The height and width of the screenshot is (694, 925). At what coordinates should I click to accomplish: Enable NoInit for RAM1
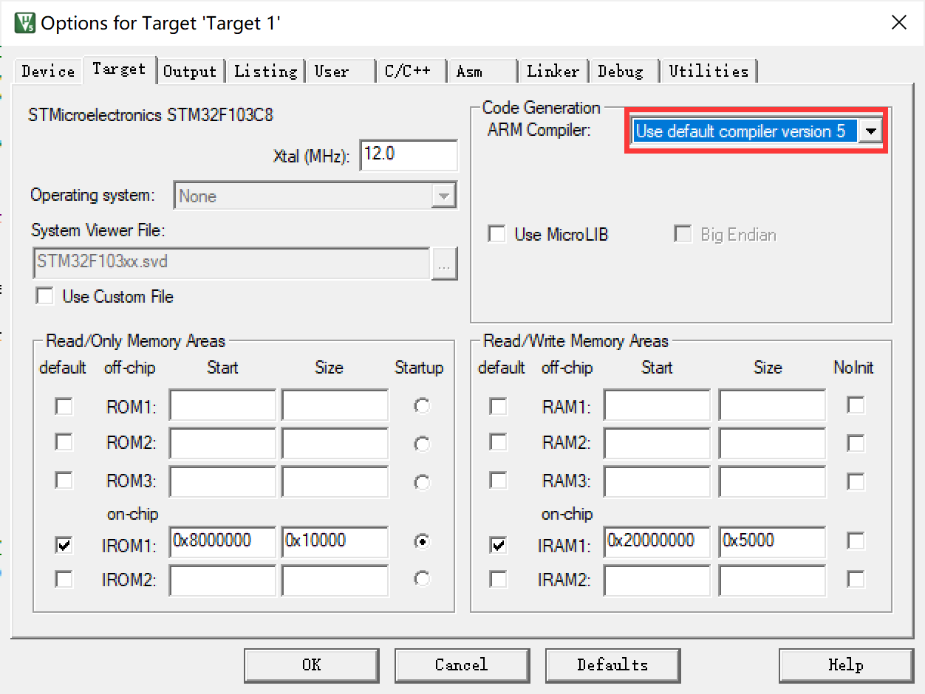pyautogui.click(x=856, y=405)
